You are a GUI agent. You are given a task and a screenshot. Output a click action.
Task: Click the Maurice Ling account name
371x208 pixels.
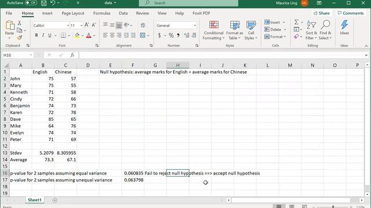tap(286, 3)
